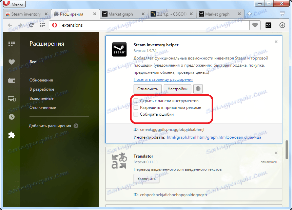Switch to the Steam inventory tab

tap(26, 14)
